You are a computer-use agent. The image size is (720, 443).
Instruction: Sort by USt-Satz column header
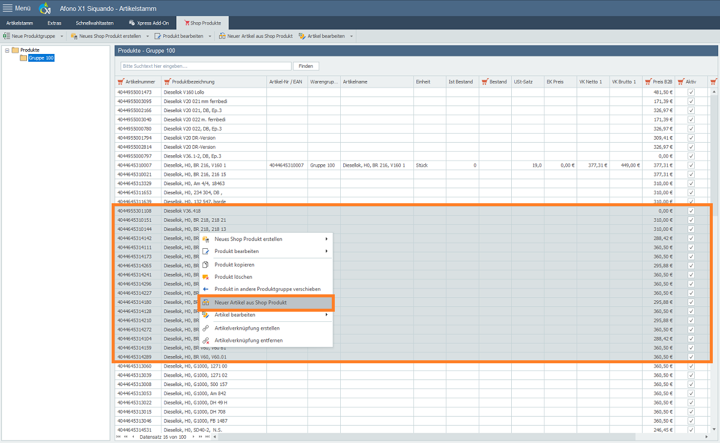[x=527, y=82]
